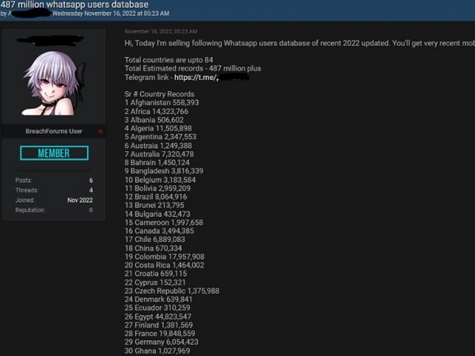
Task: Click the row Brunei 213,795
Action: click(154, 205)
